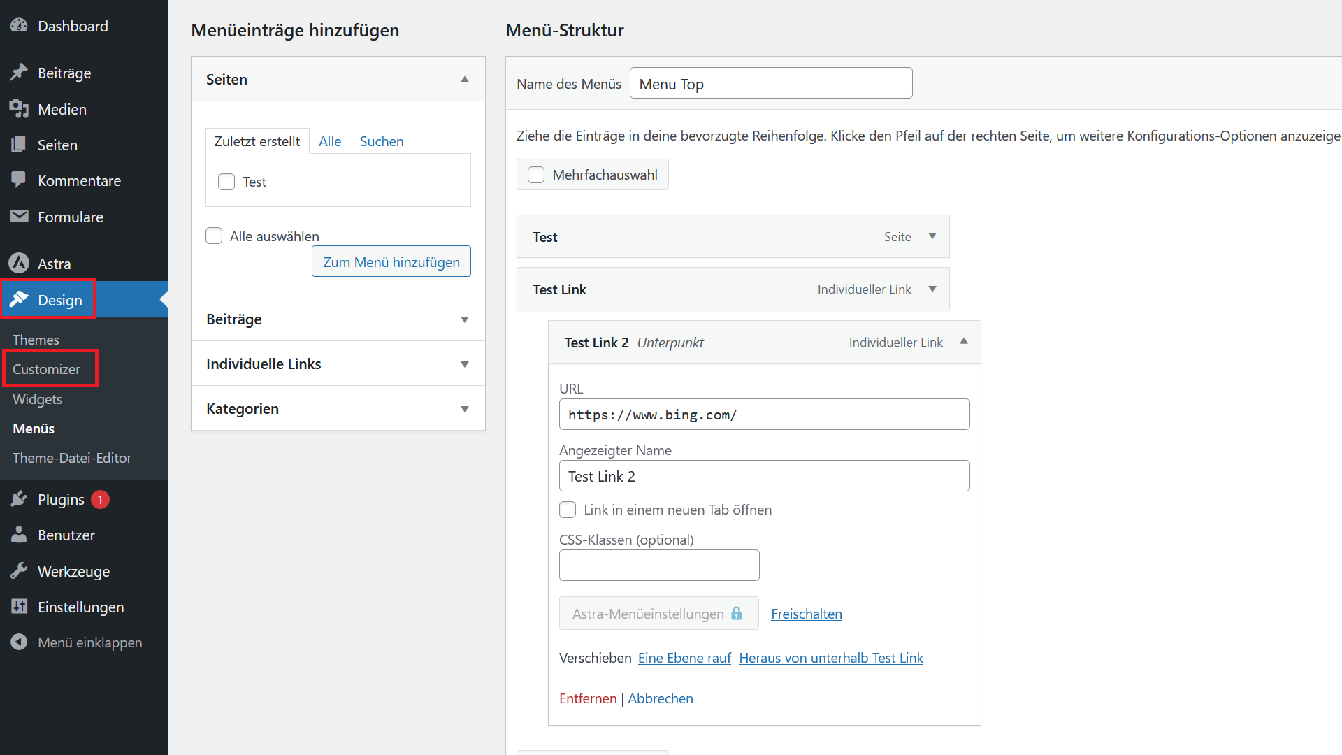Click the Dashboard icon in sidebar
Image resolution: width=1342 pixels, height=755 pixels.
(18, 25)
